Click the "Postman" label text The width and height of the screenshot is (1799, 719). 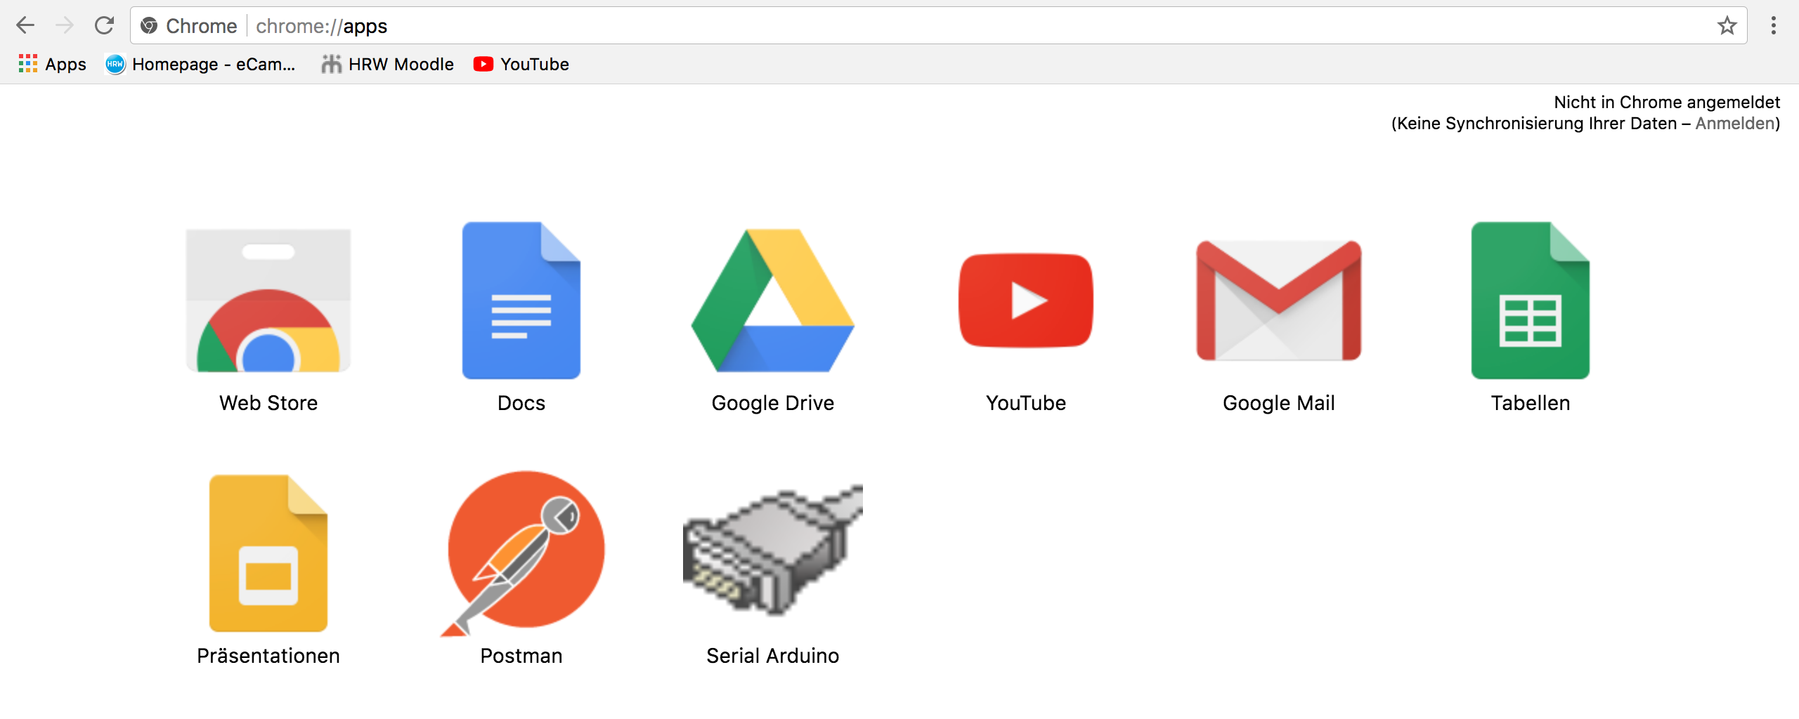pyautogui.click(x=521, y=656)
